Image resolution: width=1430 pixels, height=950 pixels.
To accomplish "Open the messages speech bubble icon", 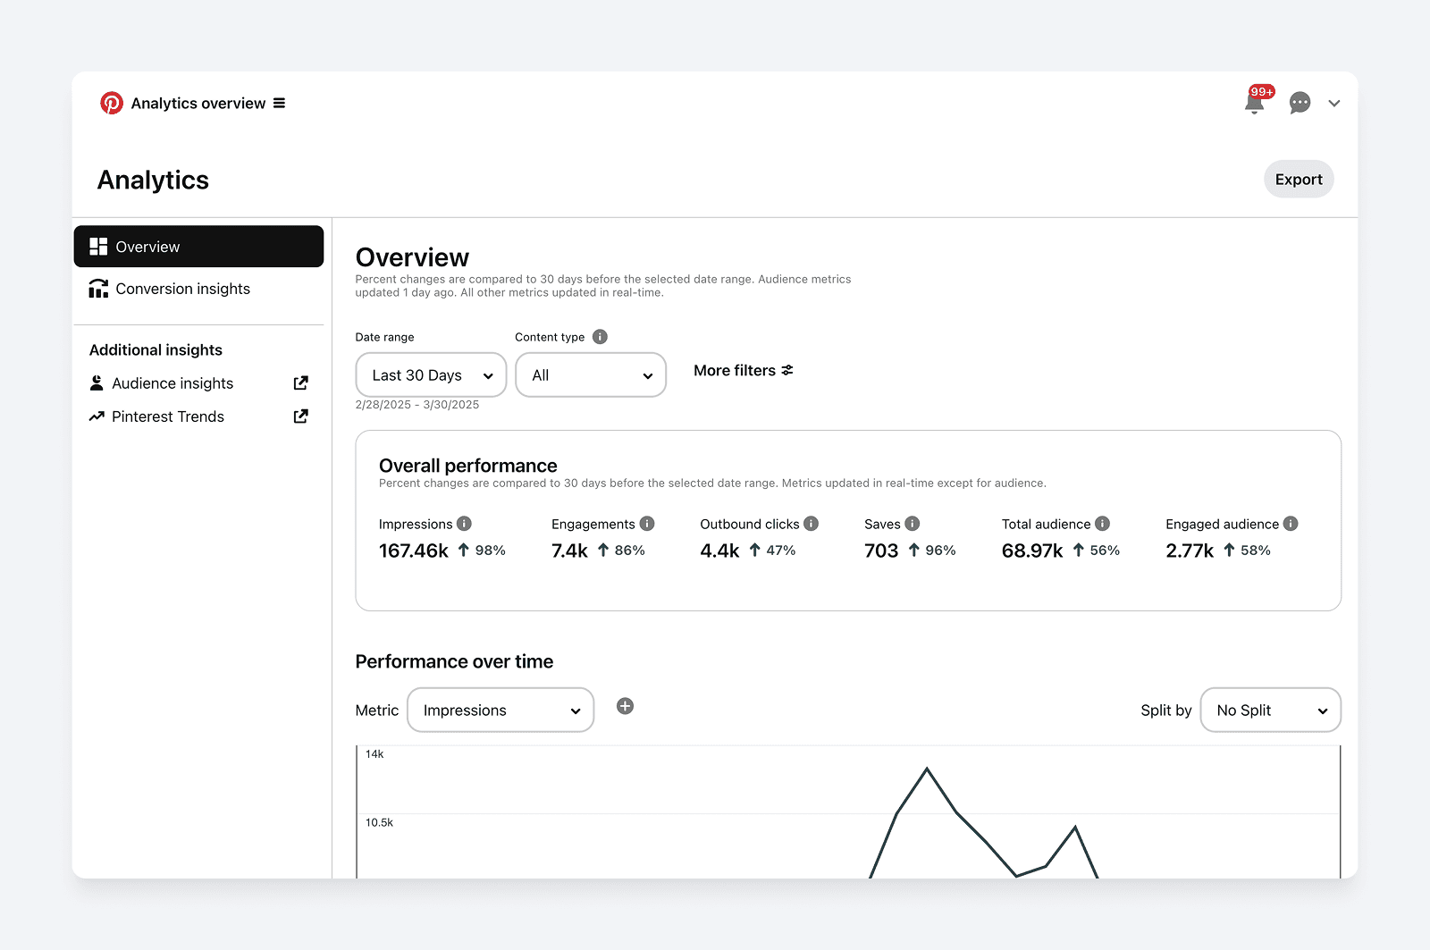I will pos(1300,103).
